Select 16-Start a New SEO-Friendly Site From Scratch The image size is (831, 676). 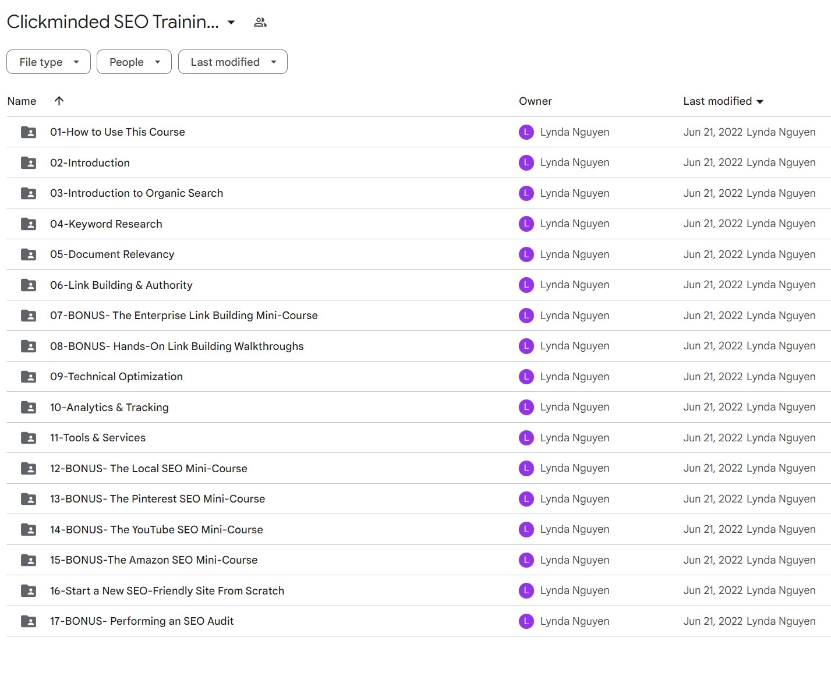pyautogui.click(x=167, y=590)
